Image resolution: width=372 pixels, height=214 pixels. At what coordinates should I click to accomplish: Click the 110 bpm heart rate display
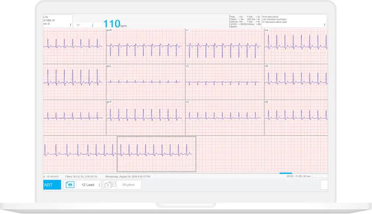[112, 23]
